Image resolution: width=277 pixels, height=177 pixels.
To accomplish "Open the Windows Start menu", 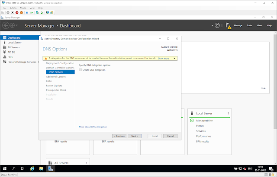I will [x=5, y=169].
